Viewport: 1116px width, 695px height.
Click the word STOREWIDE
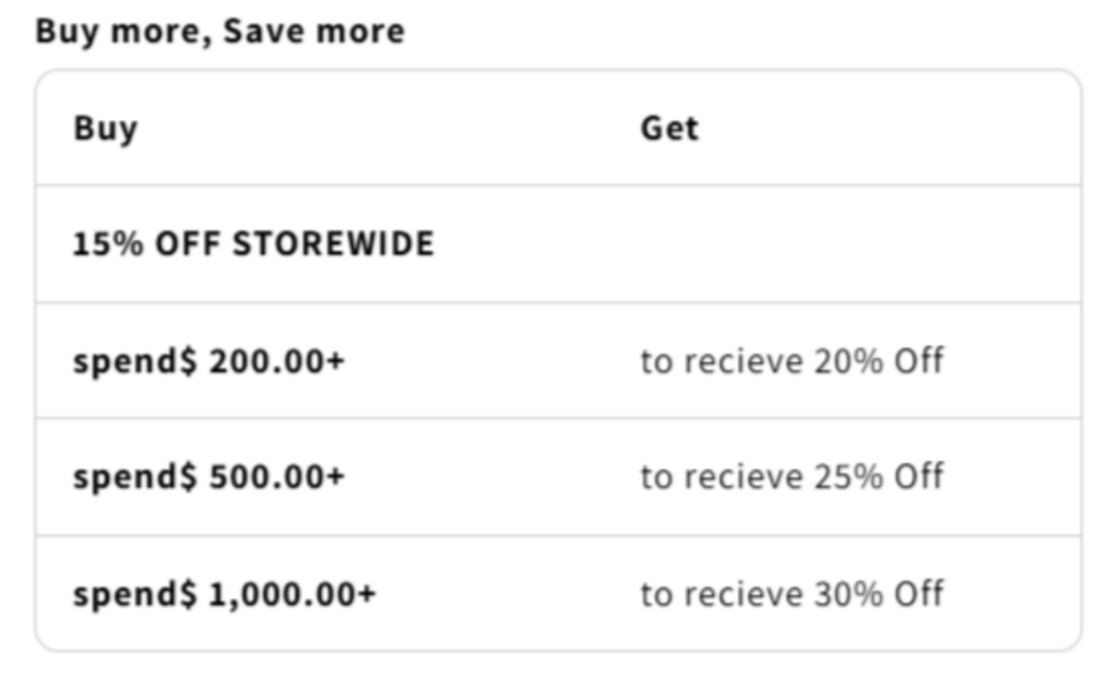coord(332,244)
